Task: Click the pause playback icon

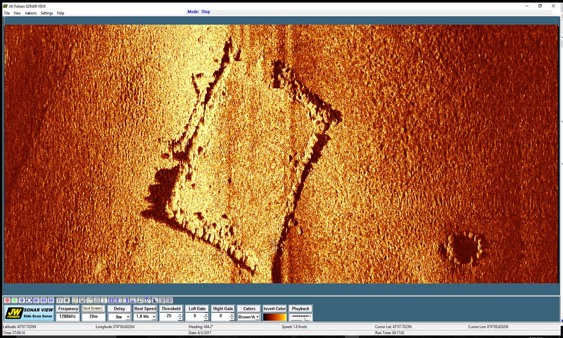Action: pos(59,300)
